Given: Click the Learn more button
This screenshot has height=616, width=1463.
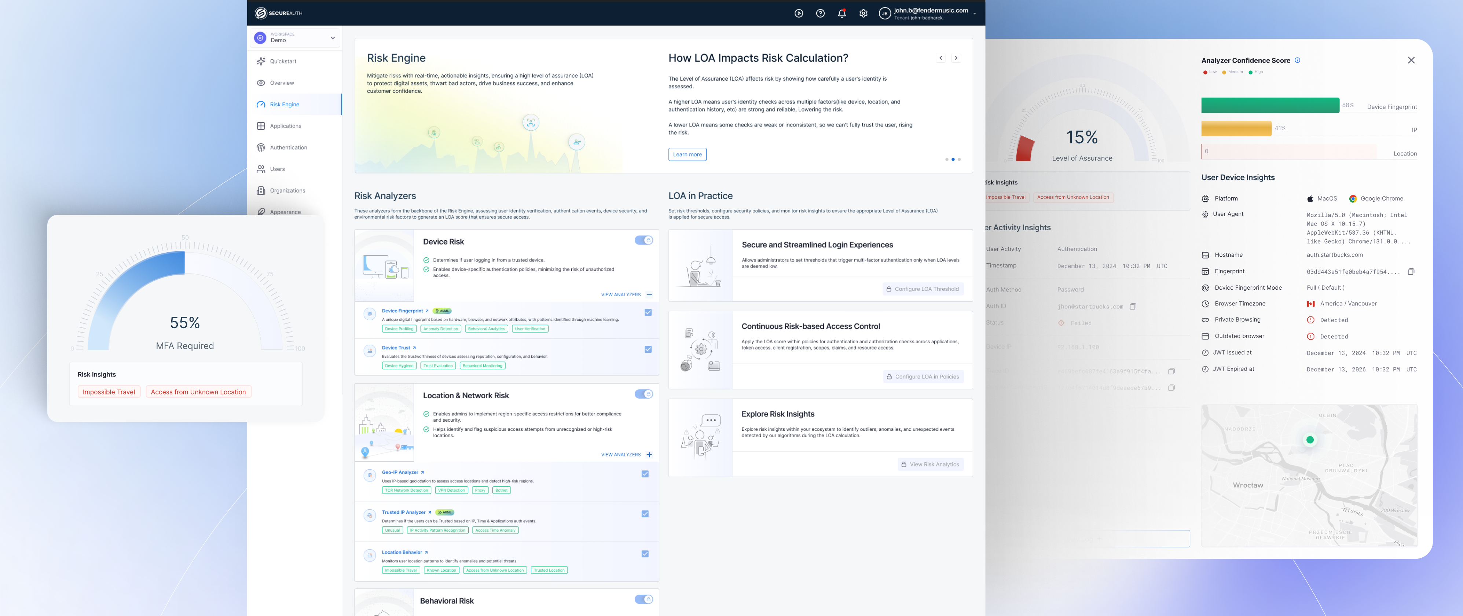Looking at the screenshot, I should tap(687, 154).
